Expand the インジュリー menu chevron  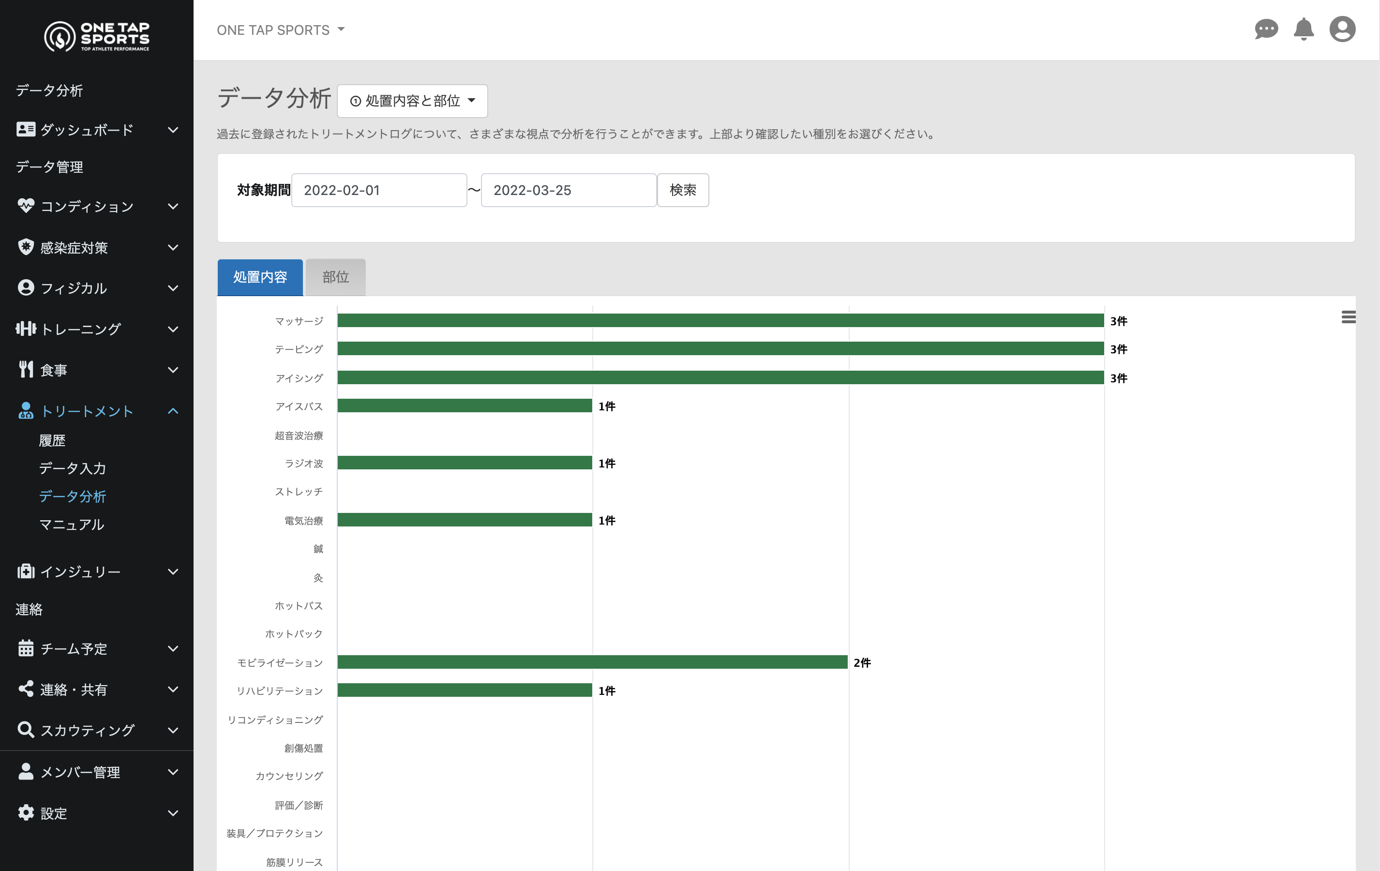173,572
